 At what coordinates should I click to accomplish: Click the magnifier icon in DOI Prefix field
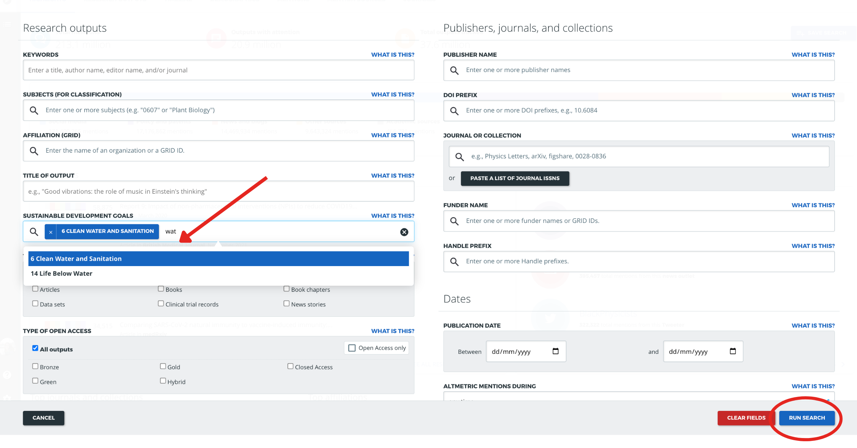click(454, 111)
